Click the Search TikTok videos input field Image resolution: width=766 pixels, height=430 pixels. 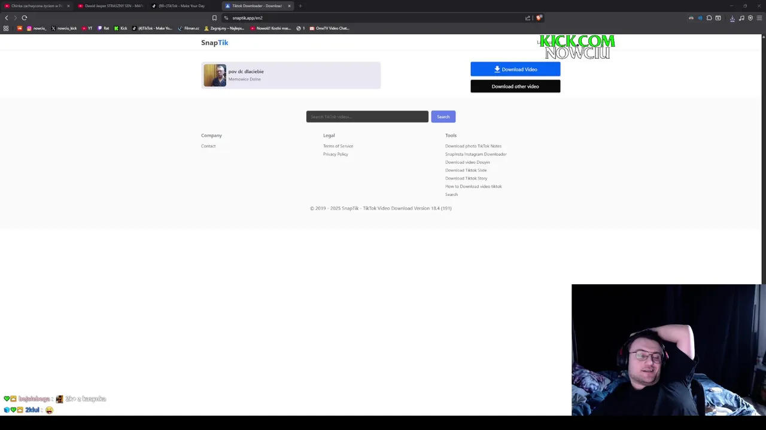pyautogui.click(x=367, y=116)
